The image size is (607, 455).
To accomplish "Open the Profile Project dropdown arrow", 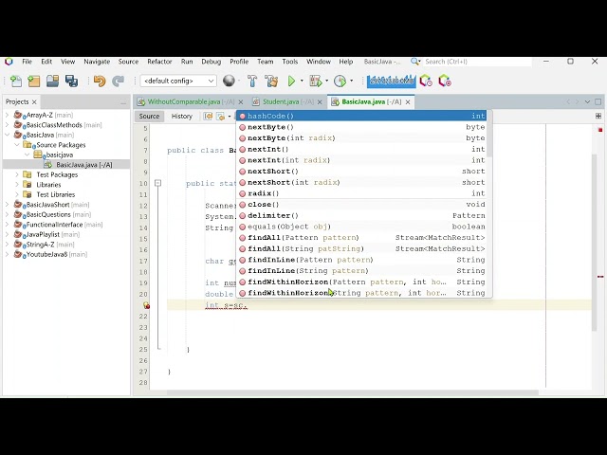I will pos(351,81).
